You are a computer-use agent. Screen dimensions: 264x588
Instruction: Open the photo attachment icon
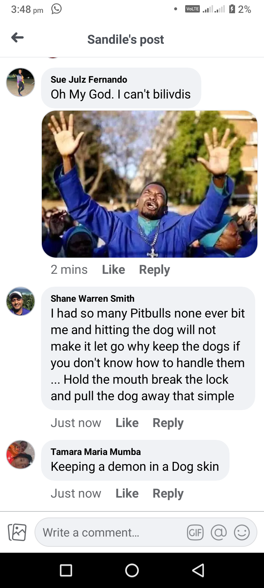17,532
